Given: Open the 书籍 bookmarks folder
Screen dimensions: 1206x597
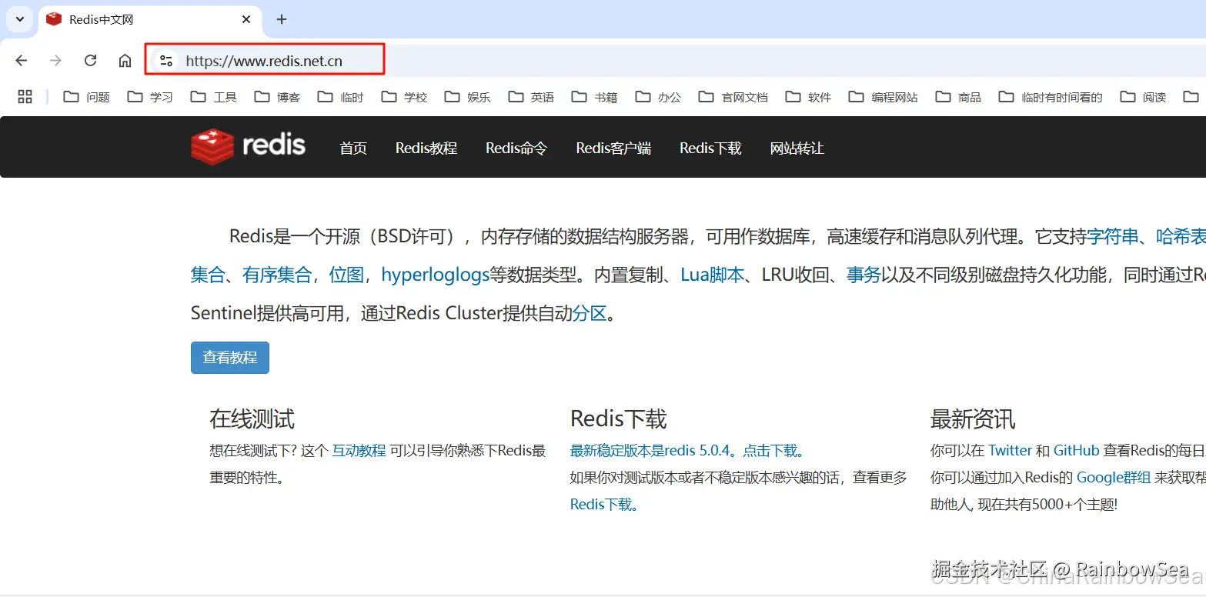Looking at the screenshot, I should click(595, 97).
